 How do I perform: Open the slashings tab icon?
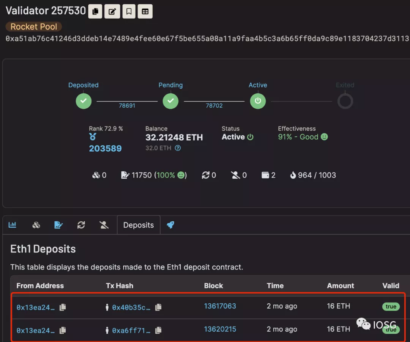[x=104, y=225]
